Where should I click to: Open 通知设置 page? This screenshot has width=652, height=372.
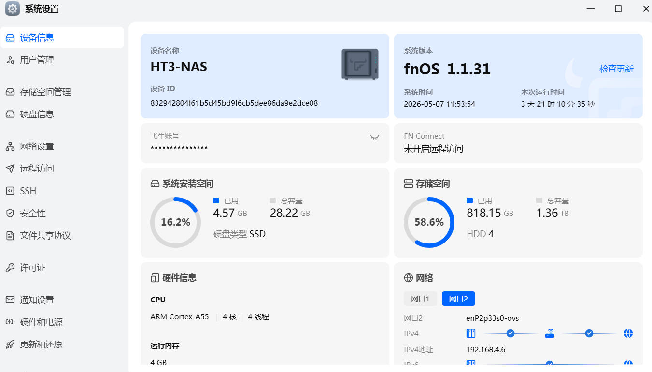(x=62, y=300)
